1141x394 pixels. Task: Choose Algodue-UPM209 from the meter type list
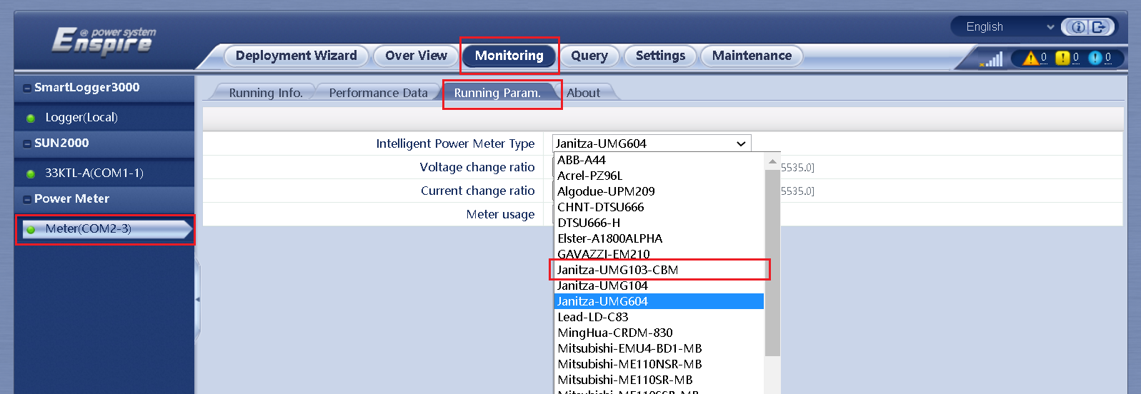pyautogui.click(x=659, y=191)
